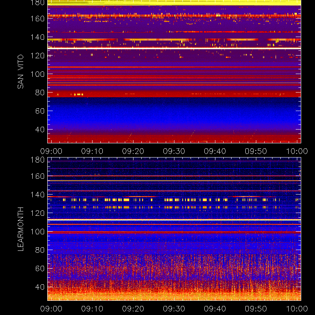
Task: Select the 140 tick label on Learmonth plot
Action: (x=37, y=195)
